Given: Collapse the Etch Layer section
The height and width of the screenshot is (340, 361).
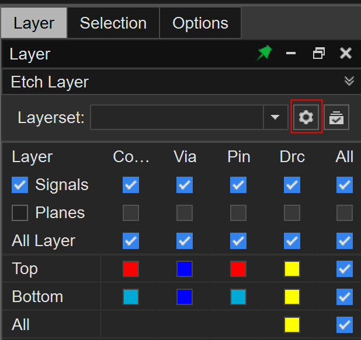Looking at the screenshot, I should [x=349, y=81].
